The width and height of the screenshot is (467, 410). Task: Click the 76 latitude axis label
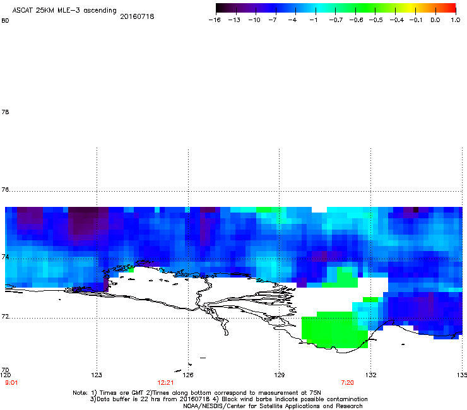pyautogui.click(x=5, y=189)
